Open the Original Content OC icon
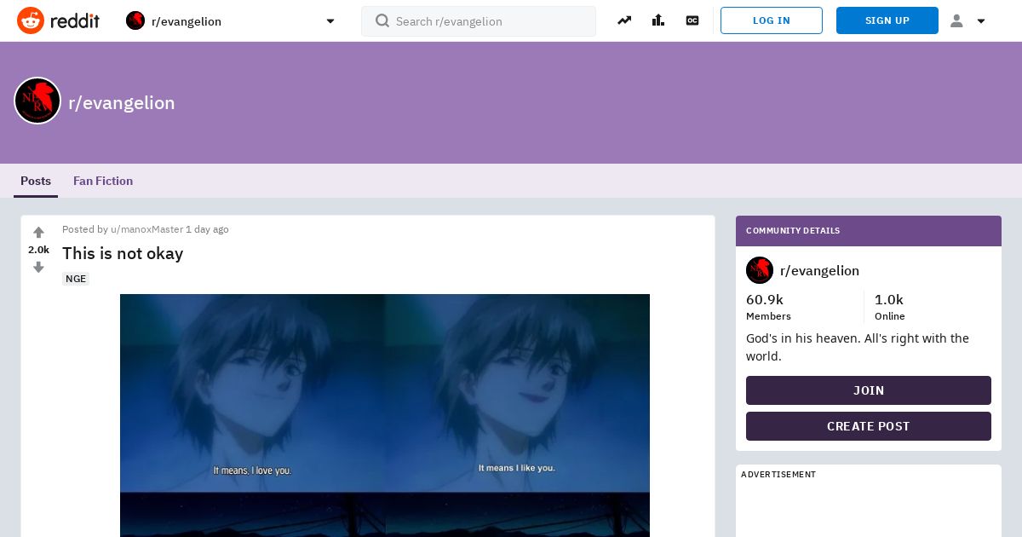This screenshot has height=537, width=1022. point(692,20)
